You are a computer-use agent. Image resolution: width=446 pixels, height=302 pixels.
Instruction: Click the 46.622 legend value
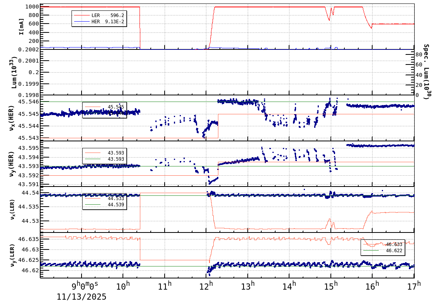tap(394, 251)
